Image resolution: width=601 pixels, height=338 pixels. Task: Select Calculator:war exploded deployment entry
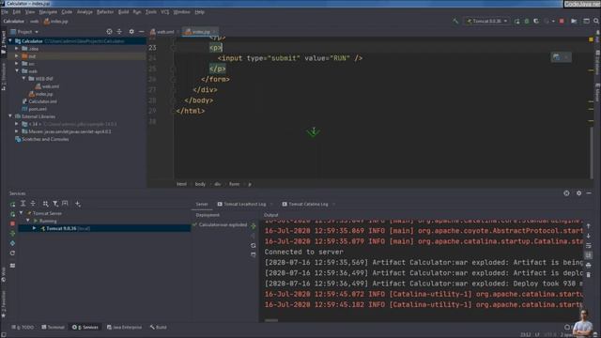pyautogui.click(x=221, y=225)
